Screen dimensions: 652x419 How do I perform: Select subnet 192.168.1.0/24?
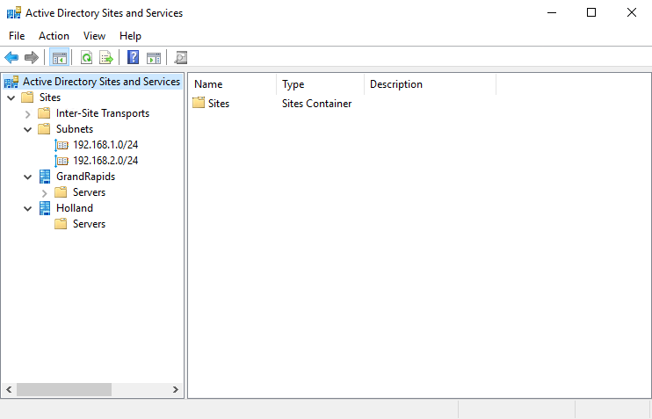click(105, 145)
